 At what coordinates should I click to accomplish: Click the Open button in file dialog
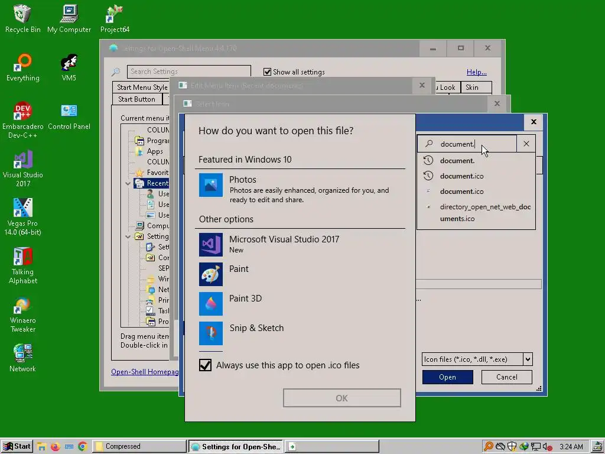click(448, 377)
